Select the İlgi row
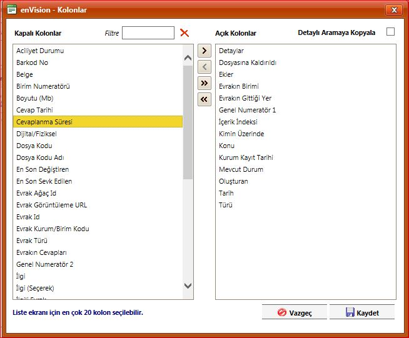Image resolution: width=409 pixels, height=338 pixels. (98, 276)
